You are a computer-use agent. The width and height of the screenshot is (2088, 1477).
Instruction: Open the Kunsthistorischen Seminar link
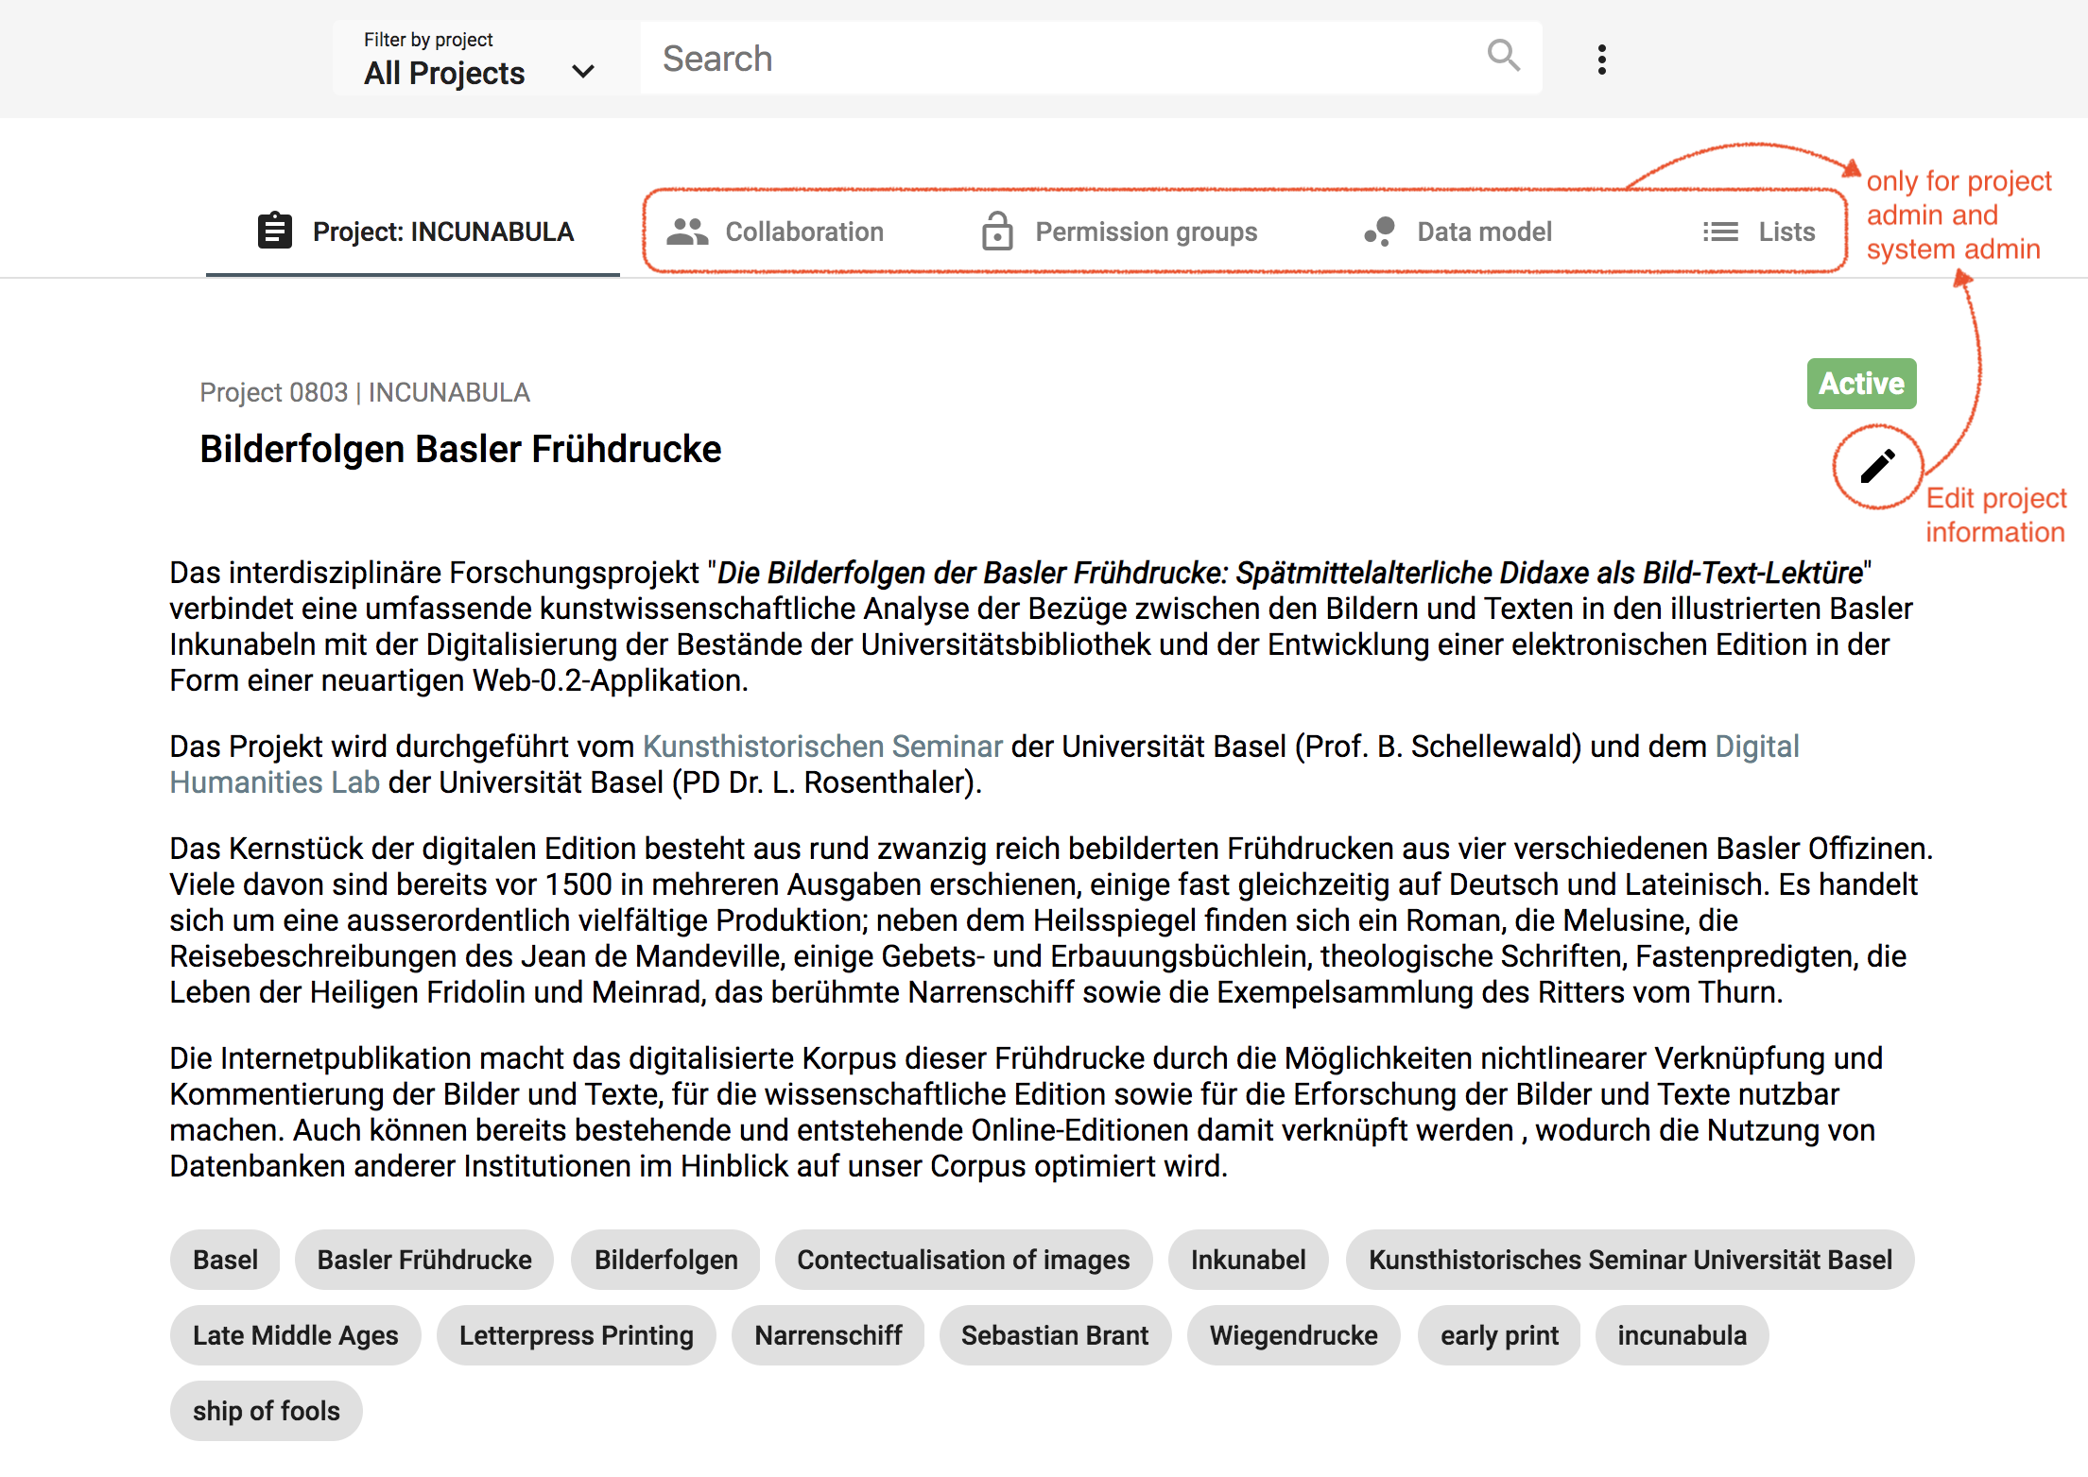click(822, 747)
